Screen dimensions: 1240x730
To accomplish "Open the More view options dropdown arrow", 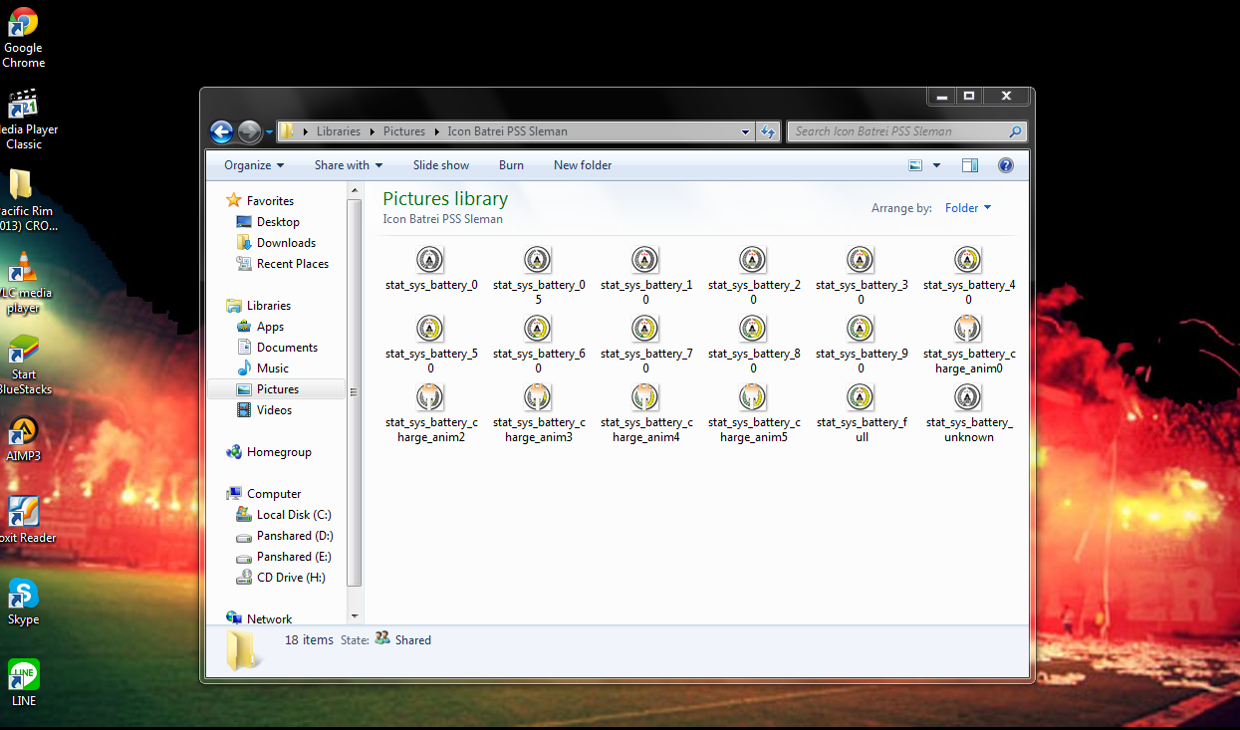I will click(936, 165).
